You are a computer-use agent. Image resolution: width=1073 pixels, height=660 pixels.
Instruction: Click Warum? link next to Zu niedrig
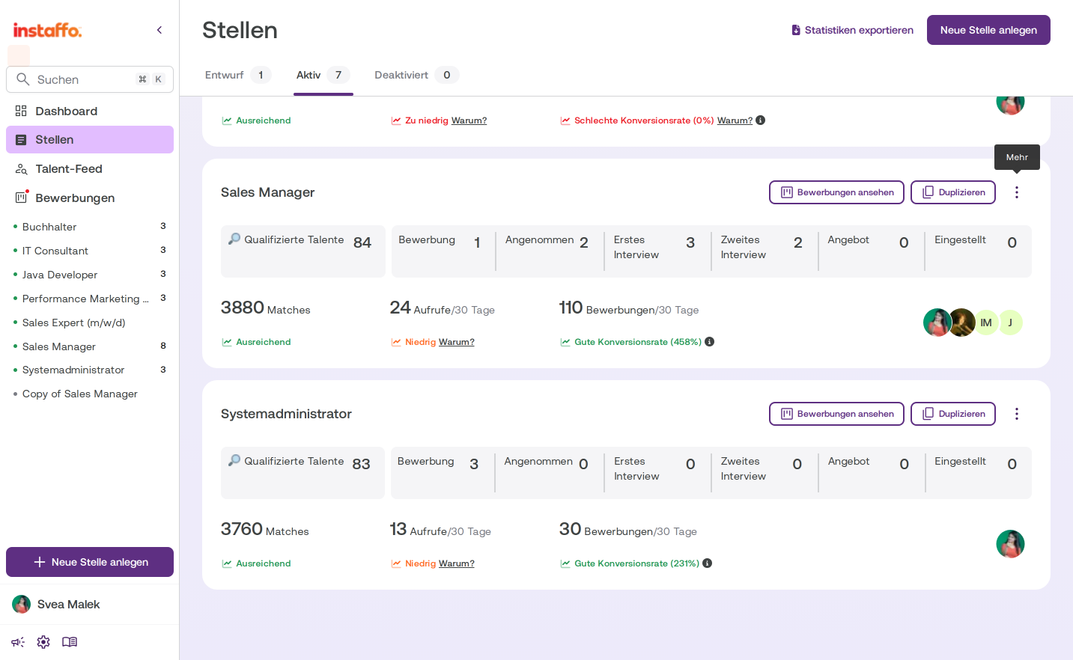(x=469, y=120)
